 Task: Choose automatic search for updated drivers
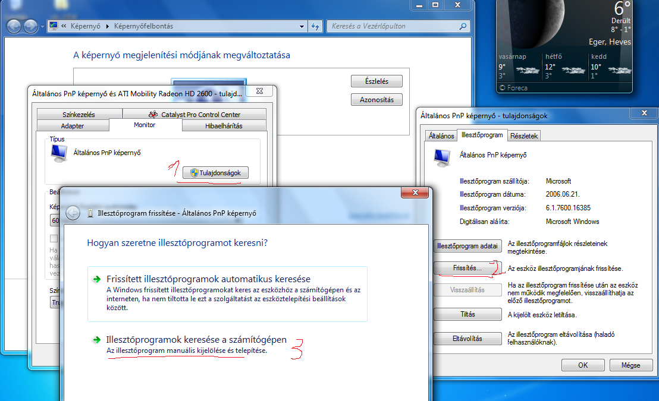[x=227, y=294]
